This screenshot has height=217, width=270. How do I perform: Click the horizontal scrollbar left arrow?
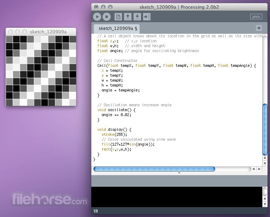pos(253,169)
